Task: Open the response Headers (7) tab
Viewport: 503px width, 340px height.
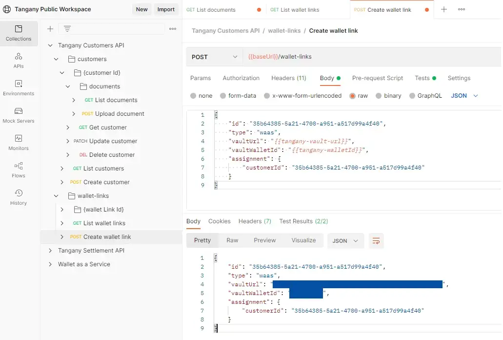Action: [x=255, y=221]
